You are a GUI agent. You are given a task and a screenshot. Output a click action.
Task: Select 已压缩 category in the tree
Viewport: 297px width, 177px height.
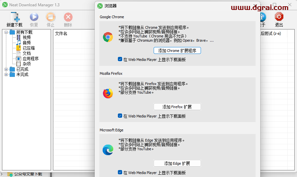(28, 48)
